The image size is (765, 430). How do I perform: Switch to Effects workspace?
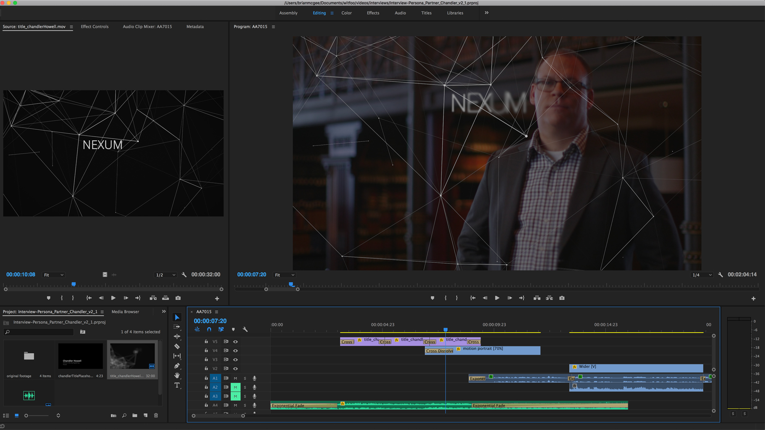[373, 13]
